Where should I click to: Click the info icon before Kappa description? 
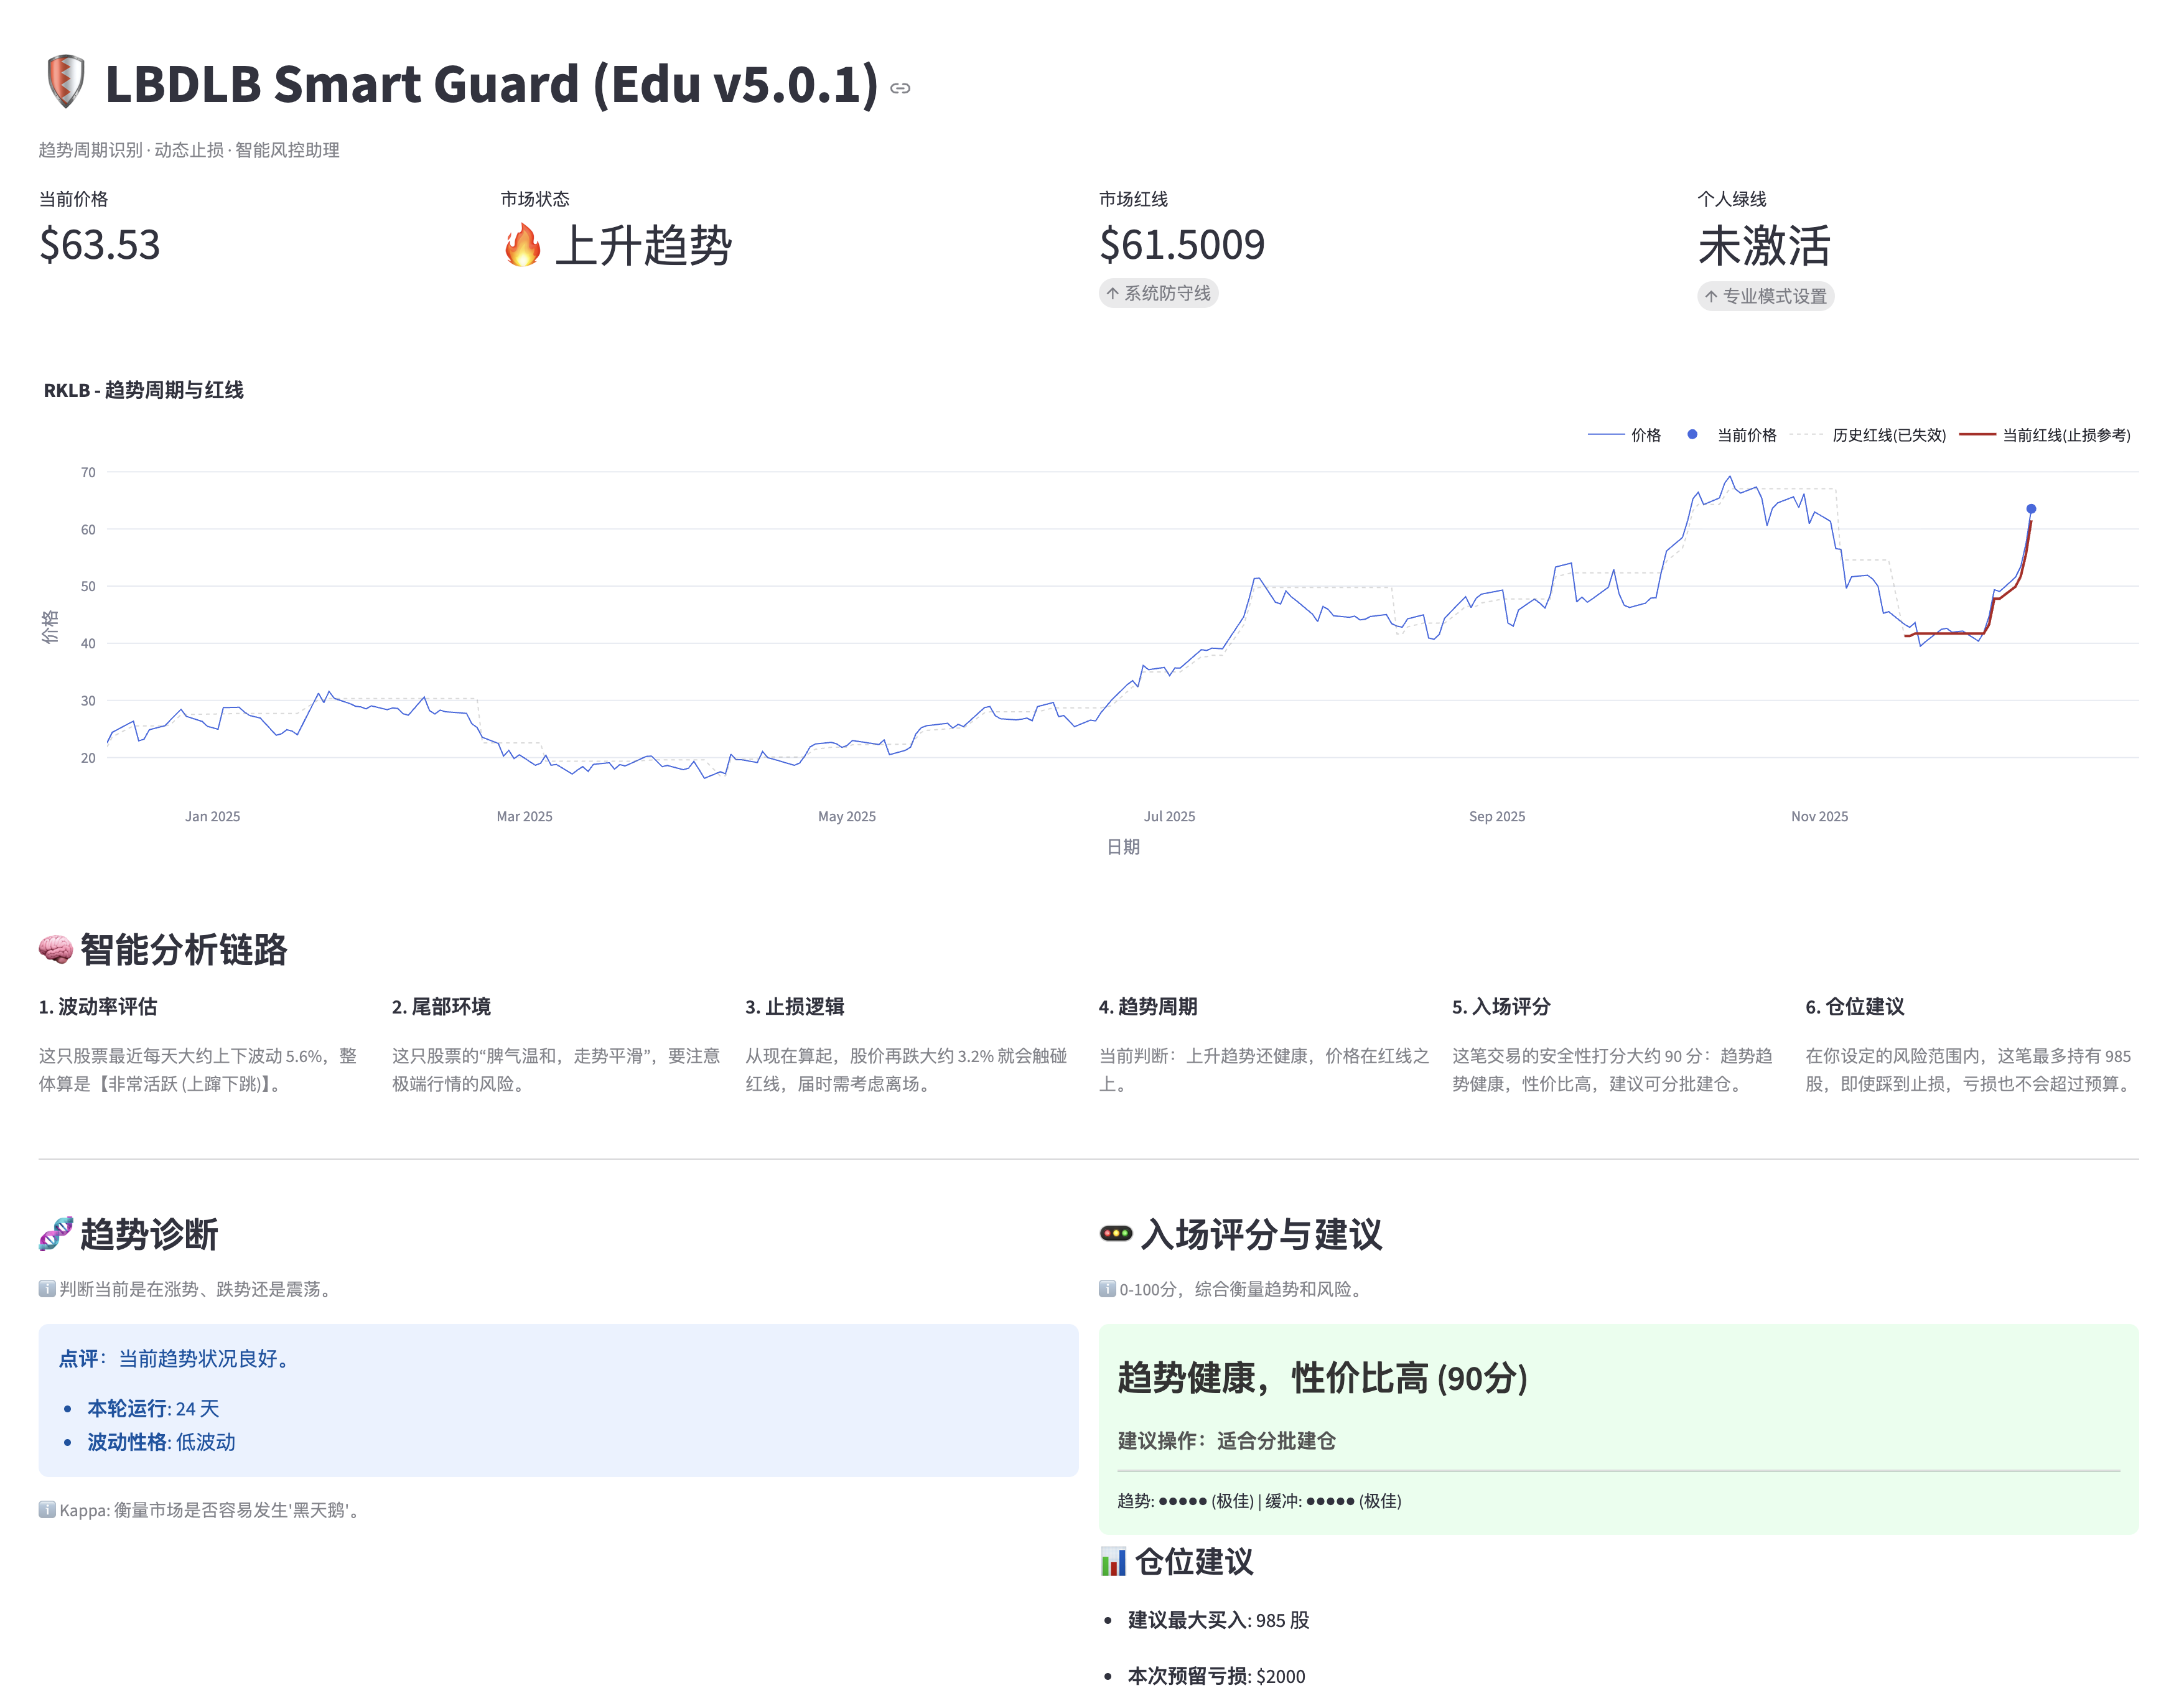47,1509
